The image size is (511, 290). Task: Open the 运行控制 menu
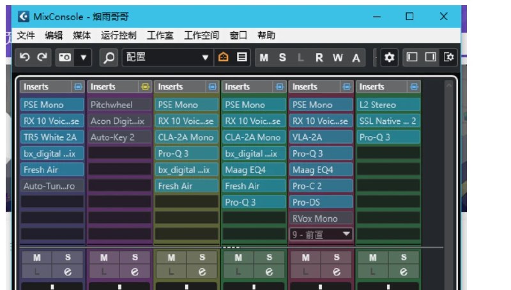coord(119,35)
